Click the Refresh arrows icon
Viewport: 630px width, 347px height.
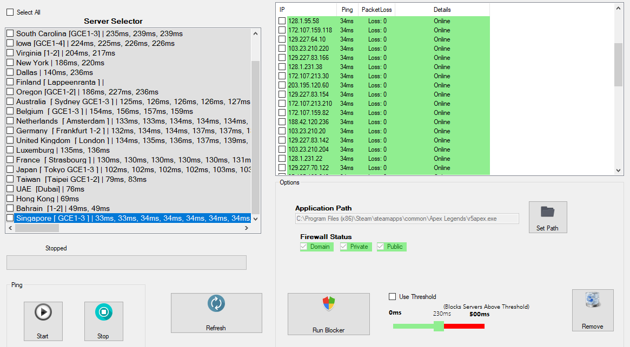coord(216,303)
